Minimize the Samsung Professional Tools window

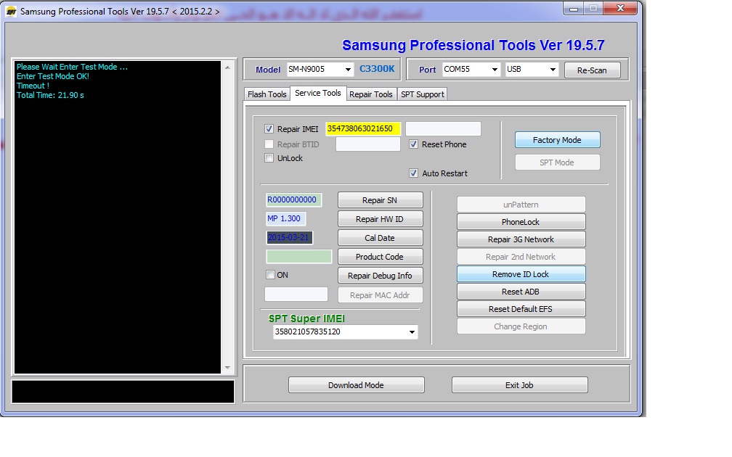pos(574,9)
